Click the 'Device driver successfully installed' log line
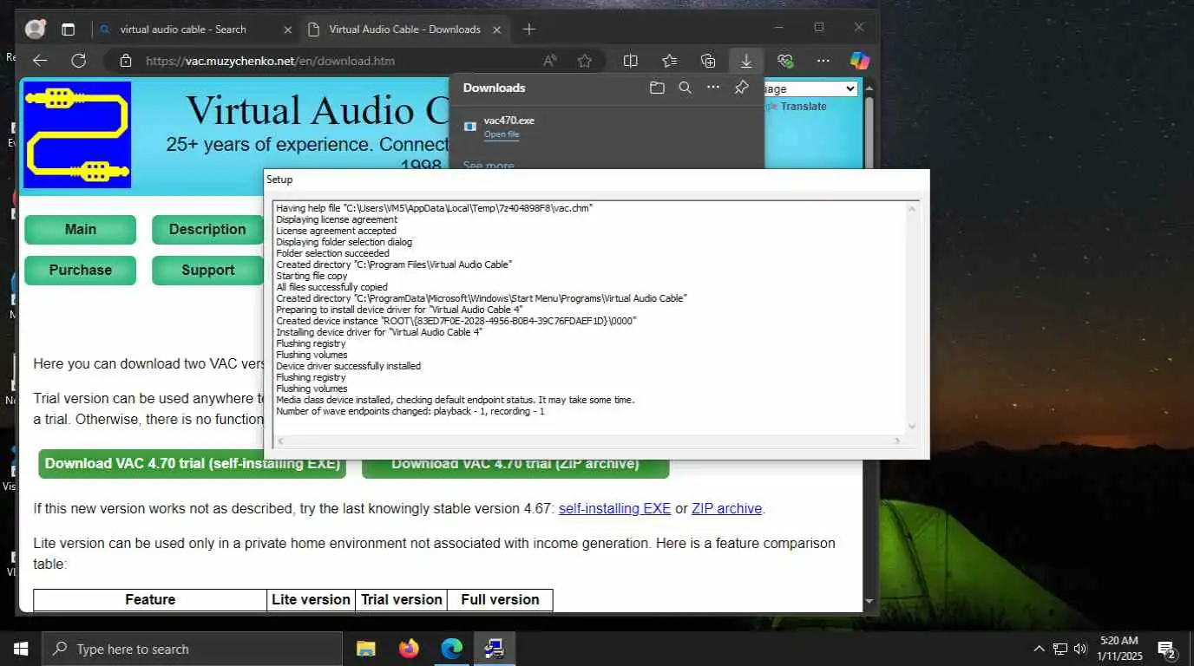The image size is (1194, 666). coord(348,366)
